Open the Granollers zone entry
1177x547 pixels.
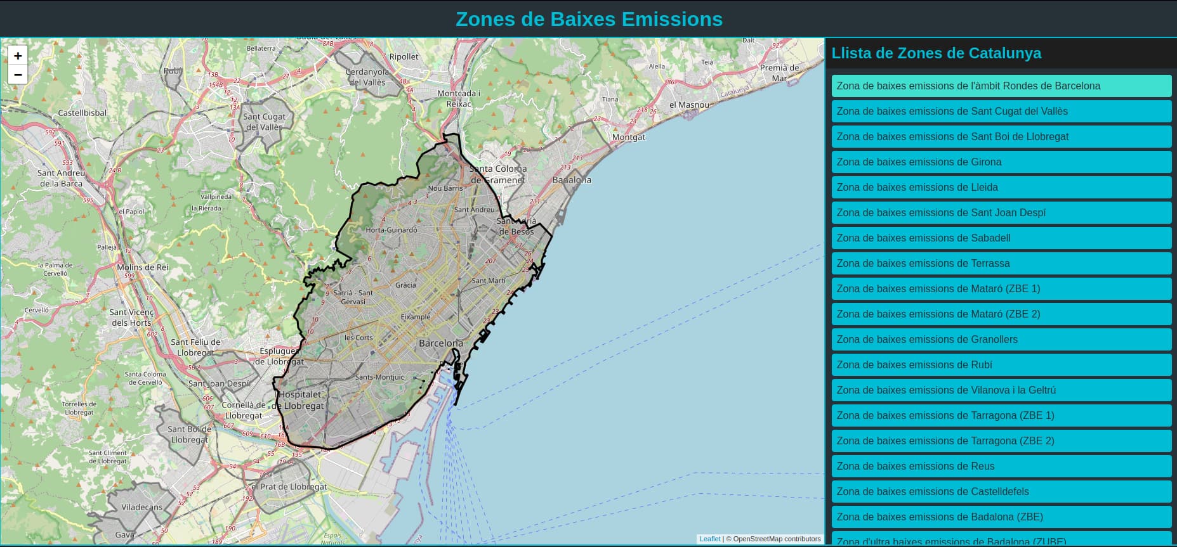(x=1001, y=339)
